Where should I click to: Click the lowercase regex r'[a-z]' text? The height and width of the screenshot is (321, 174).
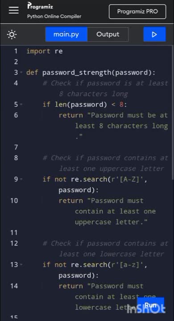click(x=127, y=265)
